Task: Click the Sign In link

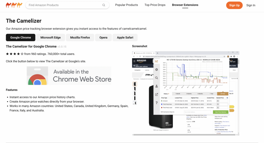Action: click(x=251, y=5)
